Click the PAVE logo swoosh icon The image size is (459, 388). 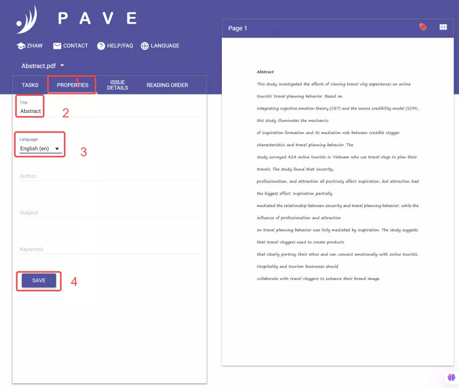pos(27,19)
